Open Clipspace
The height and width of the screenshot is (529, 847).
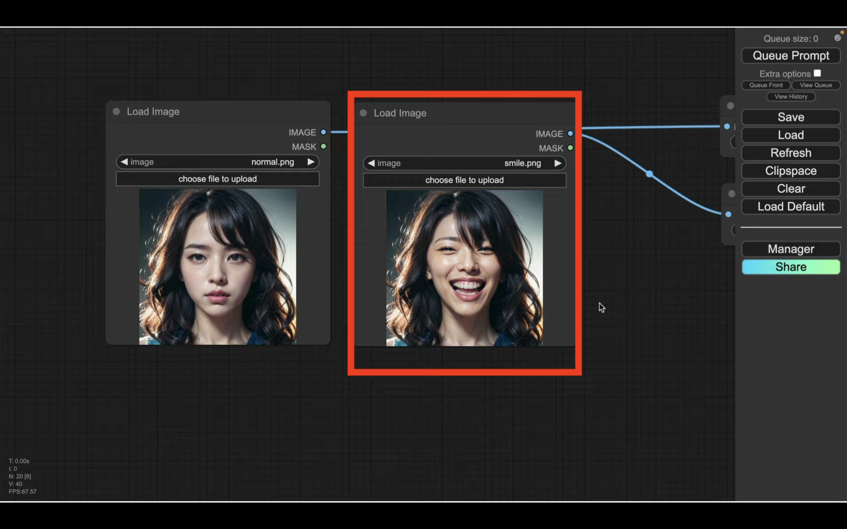coord(791,171)
